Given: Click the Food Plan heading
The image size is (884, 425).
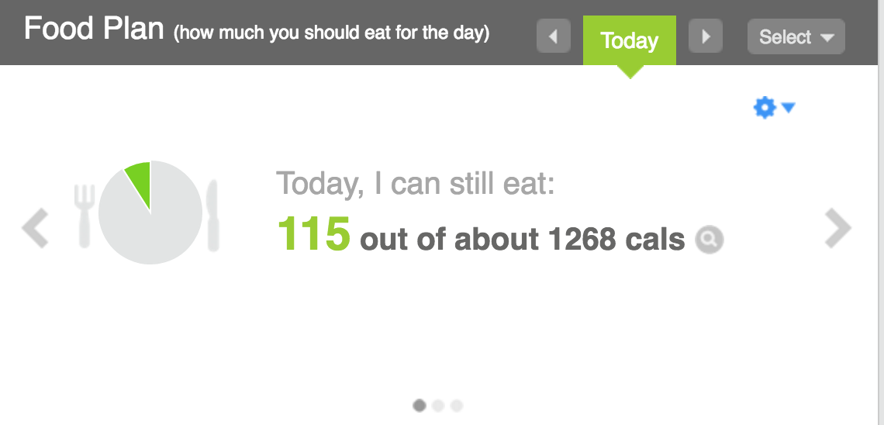Looking at the screenshot, I should pos(94,29).
